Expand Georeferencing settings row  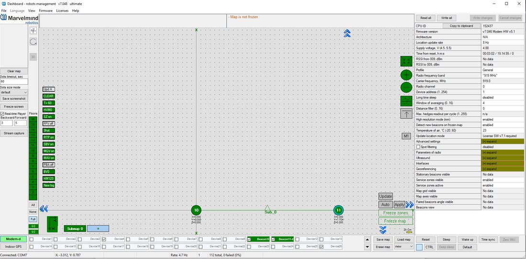(503, 169)
